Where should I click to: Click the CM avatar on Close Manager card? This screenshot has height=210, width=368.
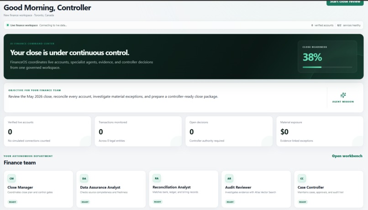coord(11,178)
